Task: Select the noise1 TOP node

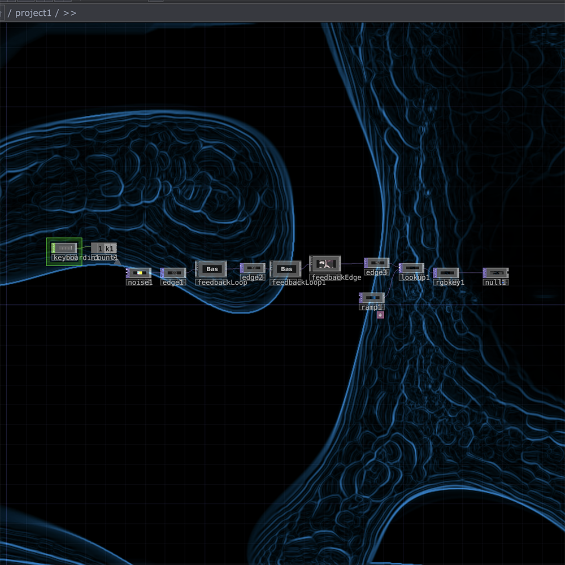Action: [x=140, y=273]
